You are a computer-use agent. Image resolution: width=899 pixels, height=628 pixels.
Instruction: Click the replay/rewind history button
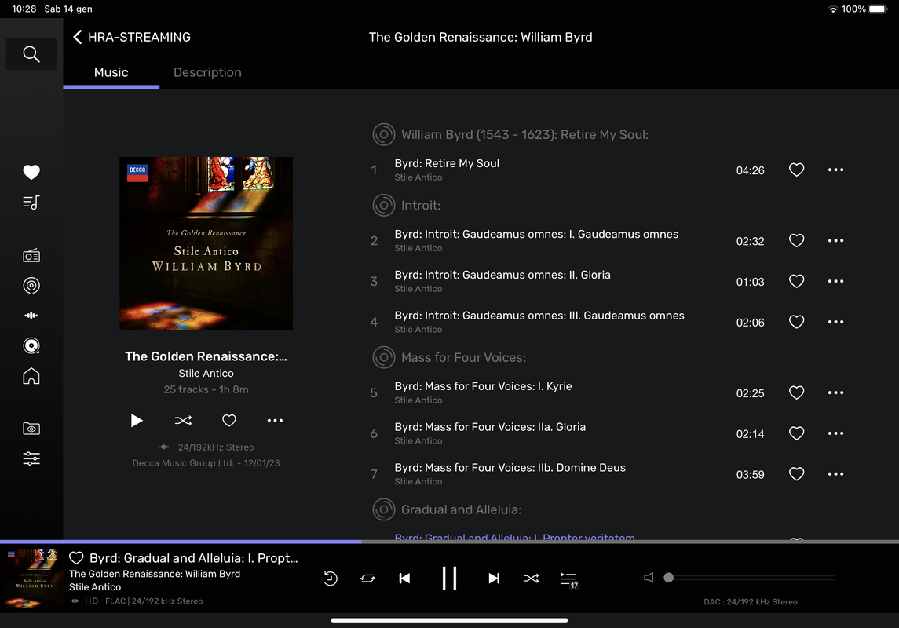(x=331, y=578)
